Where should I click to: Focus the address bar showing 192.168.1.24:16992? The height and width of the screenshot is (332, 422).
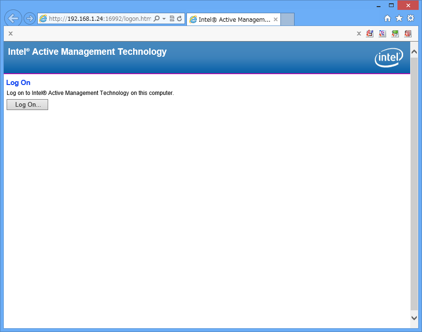pyautogui.click(x=100, y=18)
